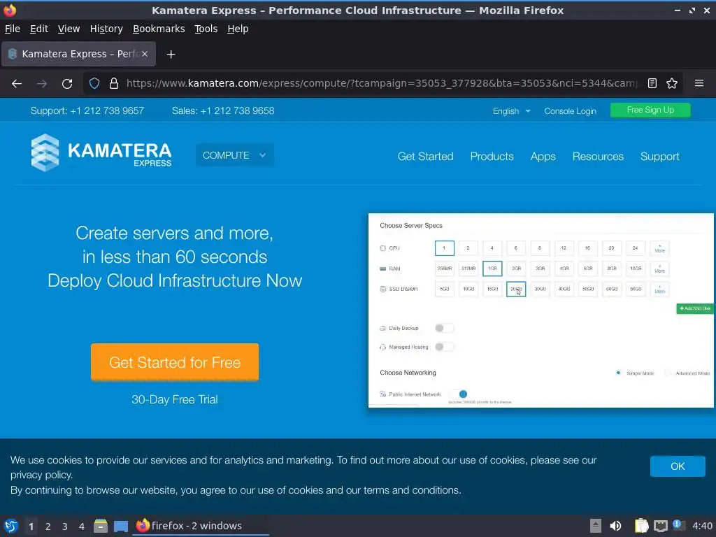Open the Console Login link
The height and width of the screenshot is (537, 716).
tap(570, 111)
